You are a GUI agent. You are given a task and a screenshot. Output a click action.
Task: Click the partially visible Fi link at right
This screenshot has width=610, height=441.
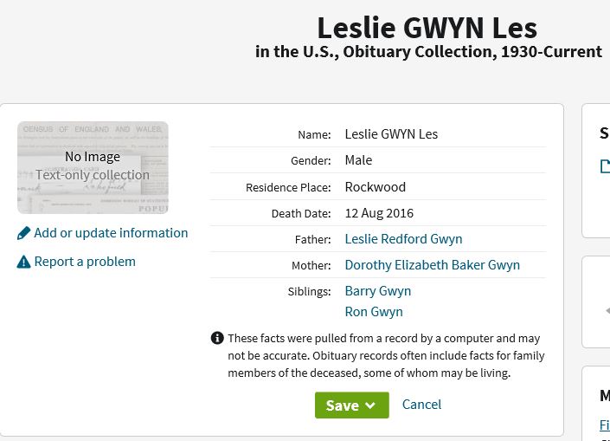click(605, 425)
